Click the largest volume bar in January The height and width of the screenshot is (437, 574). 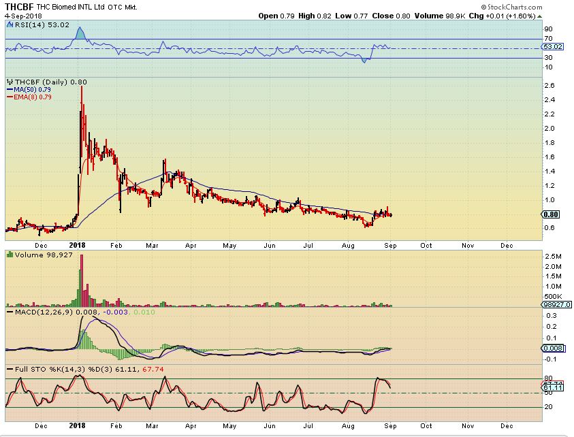pyautogui.click(x=82, y=280)
